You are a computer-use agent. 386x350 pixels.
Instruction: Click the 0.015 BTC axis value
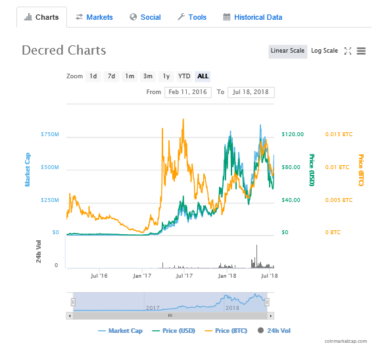coord(339,134)
